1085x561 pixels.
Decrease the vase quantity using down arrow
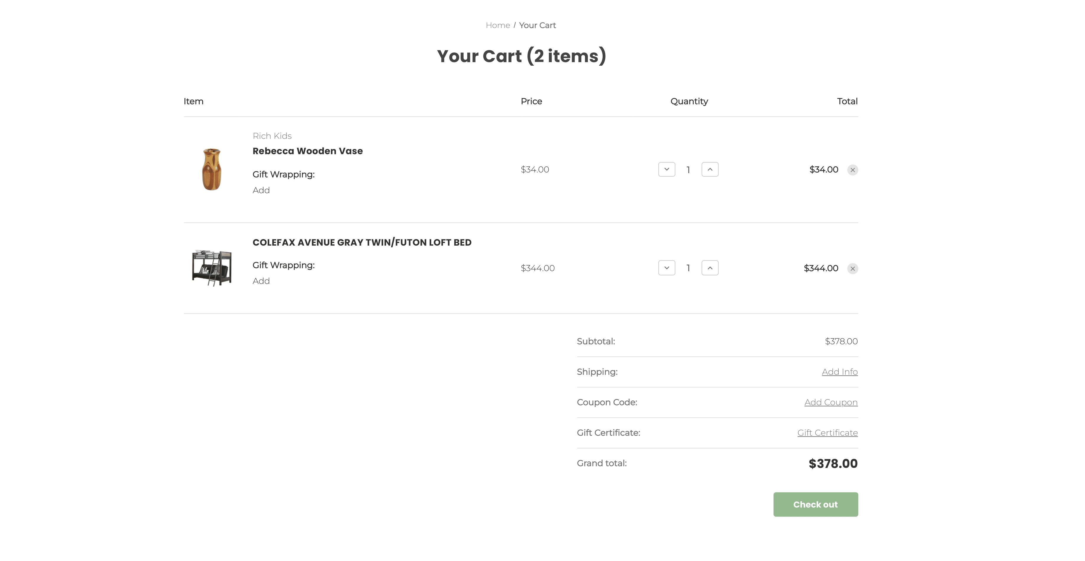(667, 169)
